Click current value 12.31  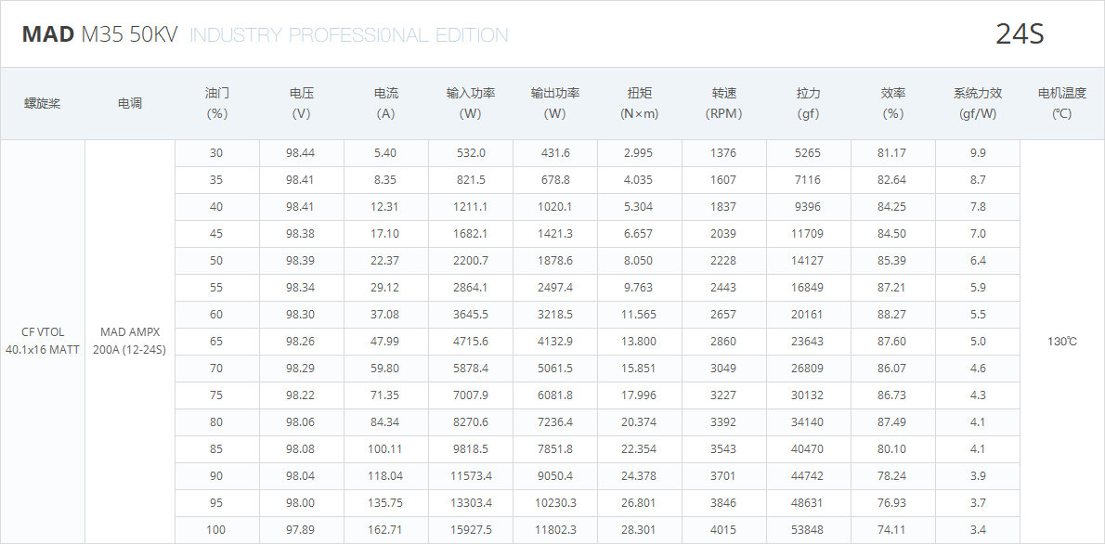click(385, 206)
